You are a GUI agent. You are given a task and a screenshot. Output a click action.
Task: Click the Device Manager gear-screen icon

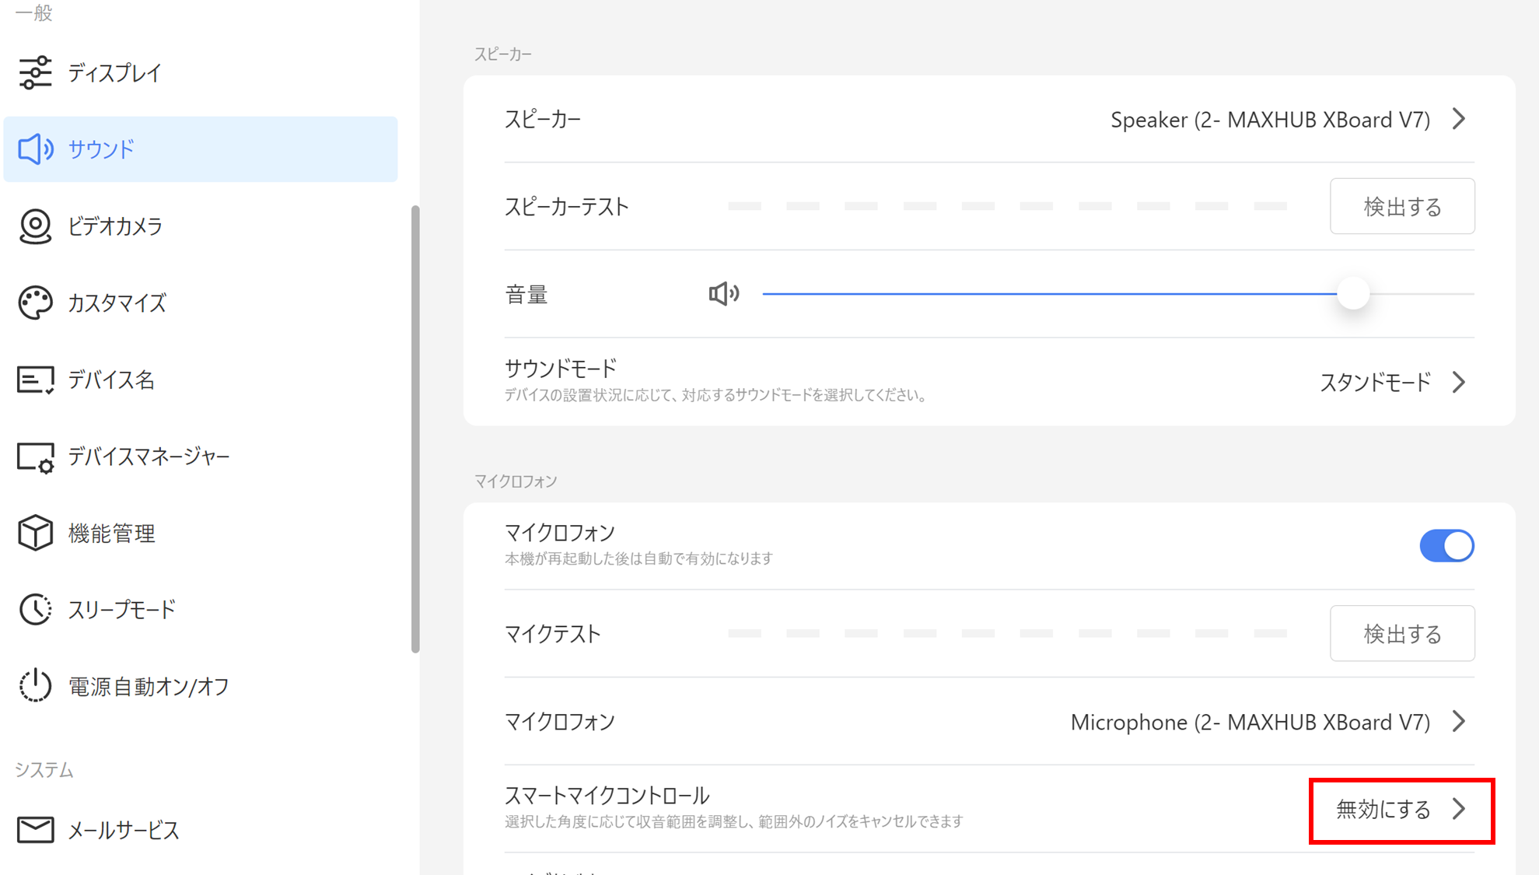pos(35,457)
